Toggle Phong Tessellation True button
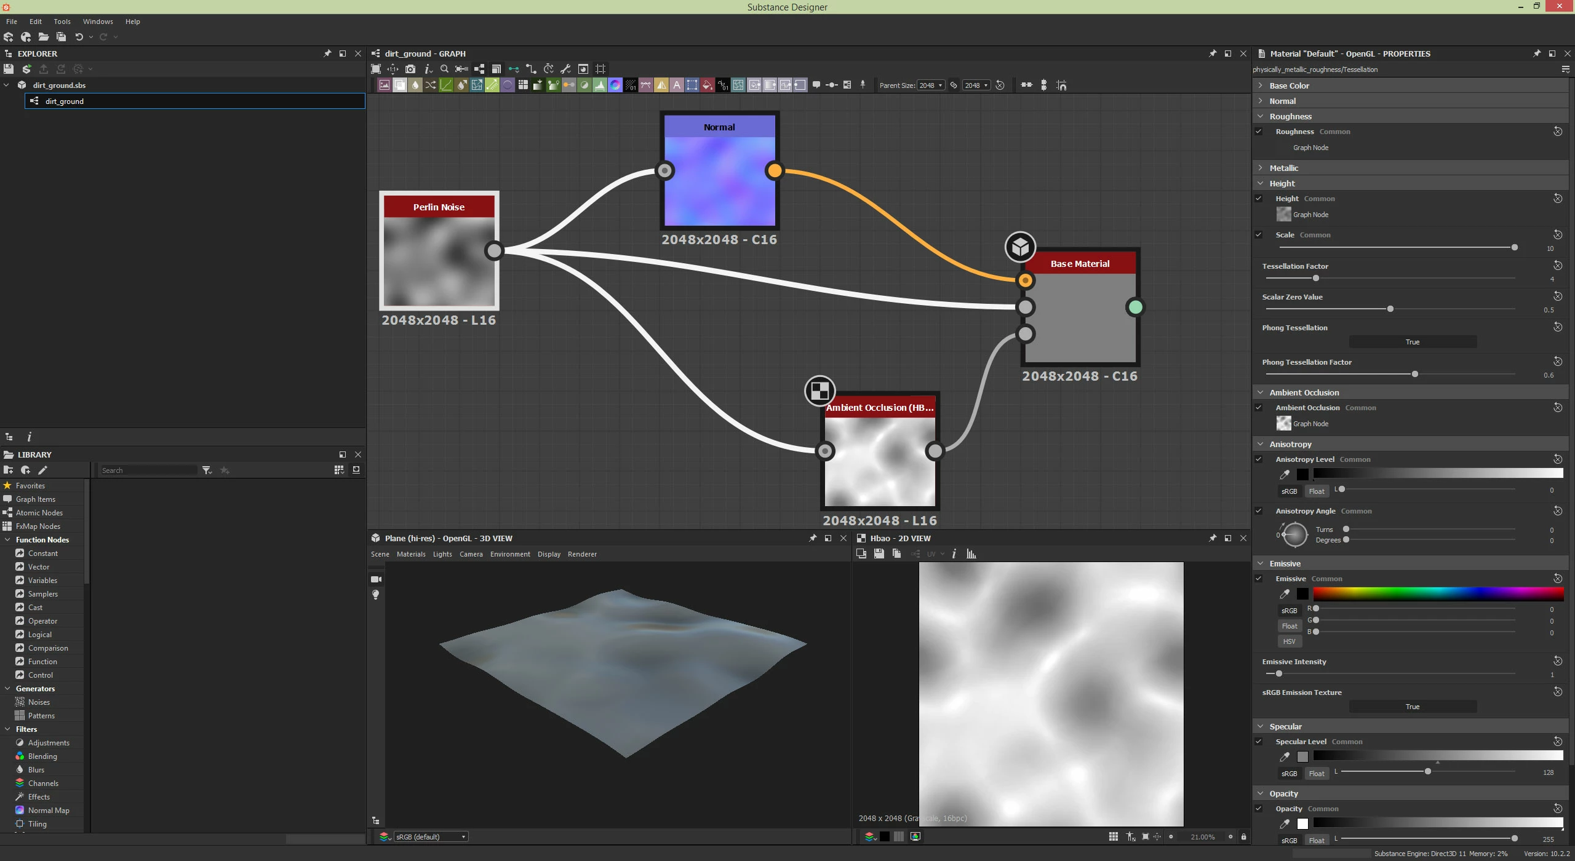 click(x=1412, y=342)
